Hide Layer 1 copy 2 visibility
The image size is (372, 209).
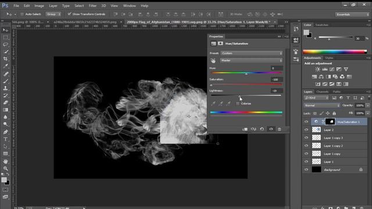(306, 146)
